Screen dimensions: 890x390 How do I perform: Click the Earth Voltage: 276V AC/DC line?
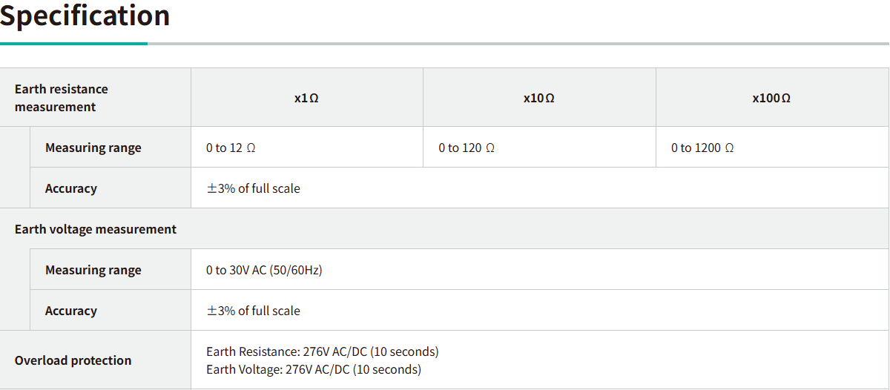point(313,369)
